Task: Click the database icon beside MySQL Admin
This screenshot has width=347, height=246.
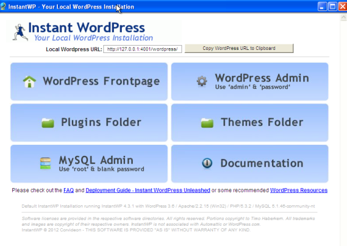Action: click(46, 163)
